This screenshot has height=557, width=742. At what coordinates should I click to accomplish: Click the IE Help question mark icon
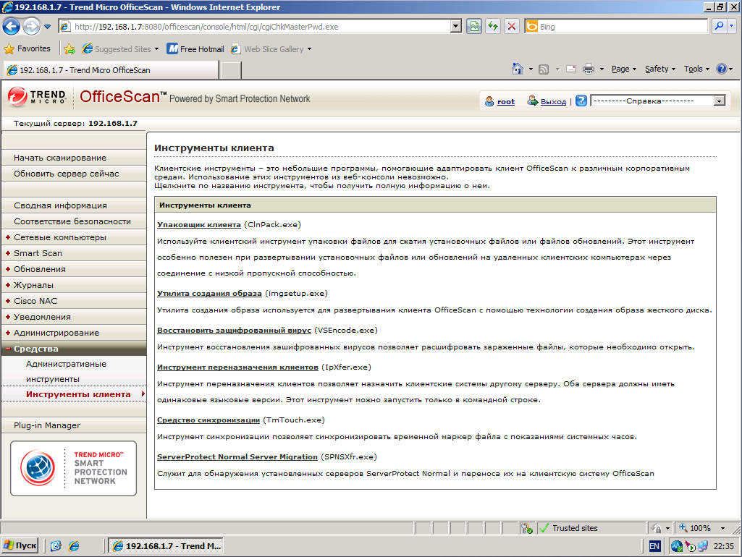721,69
